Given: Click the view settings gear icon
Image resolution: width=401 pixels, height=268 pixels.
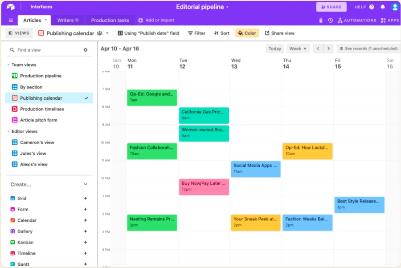Looking at the screenshot, I should [86, 50].
